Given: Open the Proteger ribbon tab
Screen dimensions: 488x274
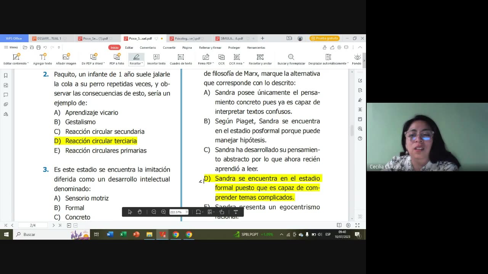Looking at the screenshot, I should [x=234, y=48].
